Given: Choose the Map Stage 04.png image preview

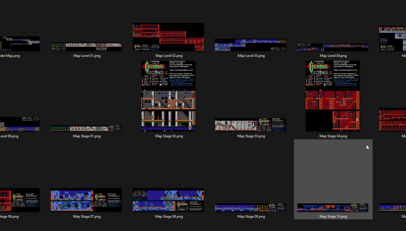Looking at the screenshot, I should tap(333, 96).
